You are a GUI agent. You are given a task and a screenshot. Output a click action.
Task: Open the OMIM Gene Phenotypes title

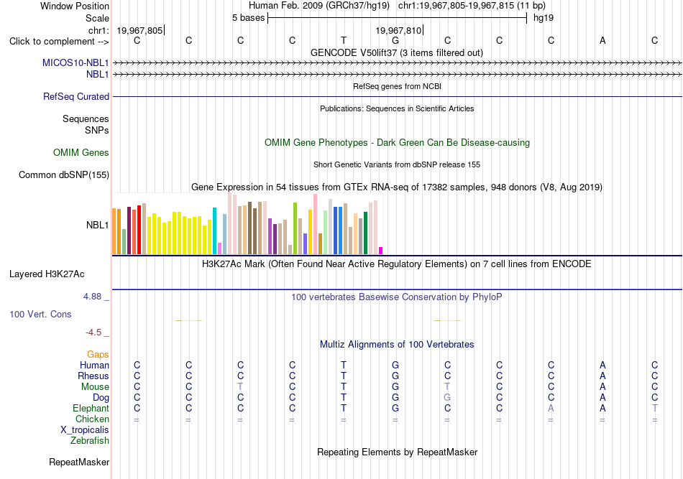pos(398,143)
